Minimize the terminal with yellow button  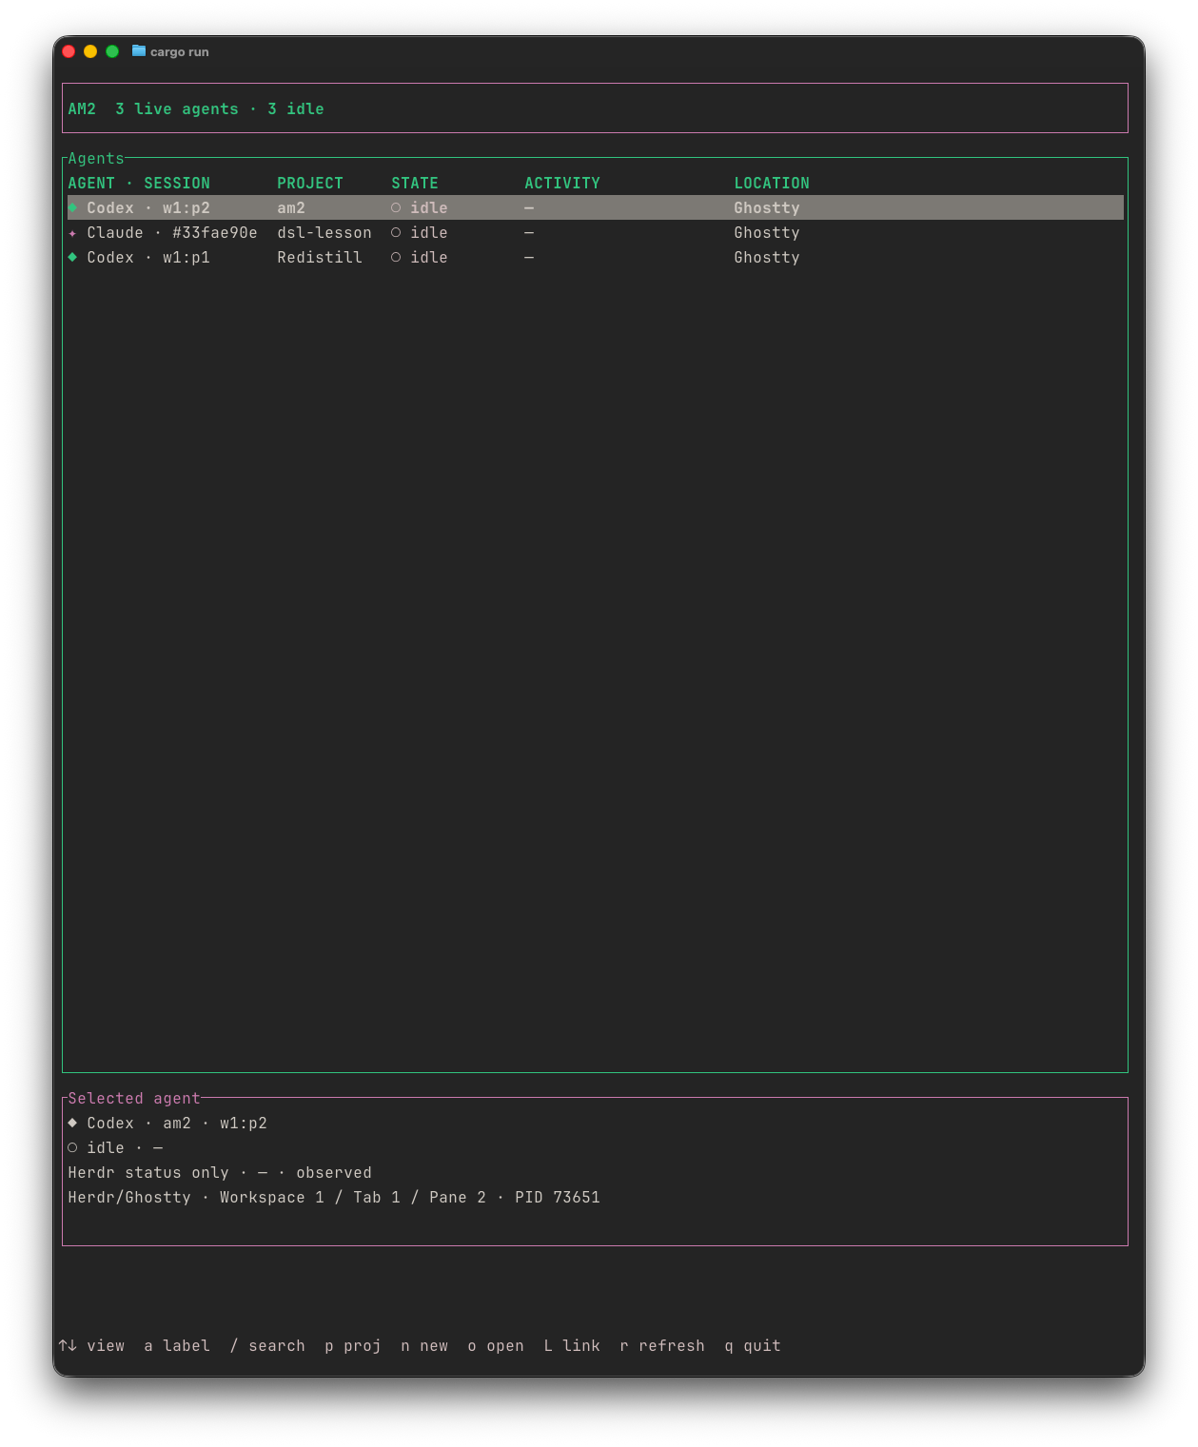coord(90,51)
